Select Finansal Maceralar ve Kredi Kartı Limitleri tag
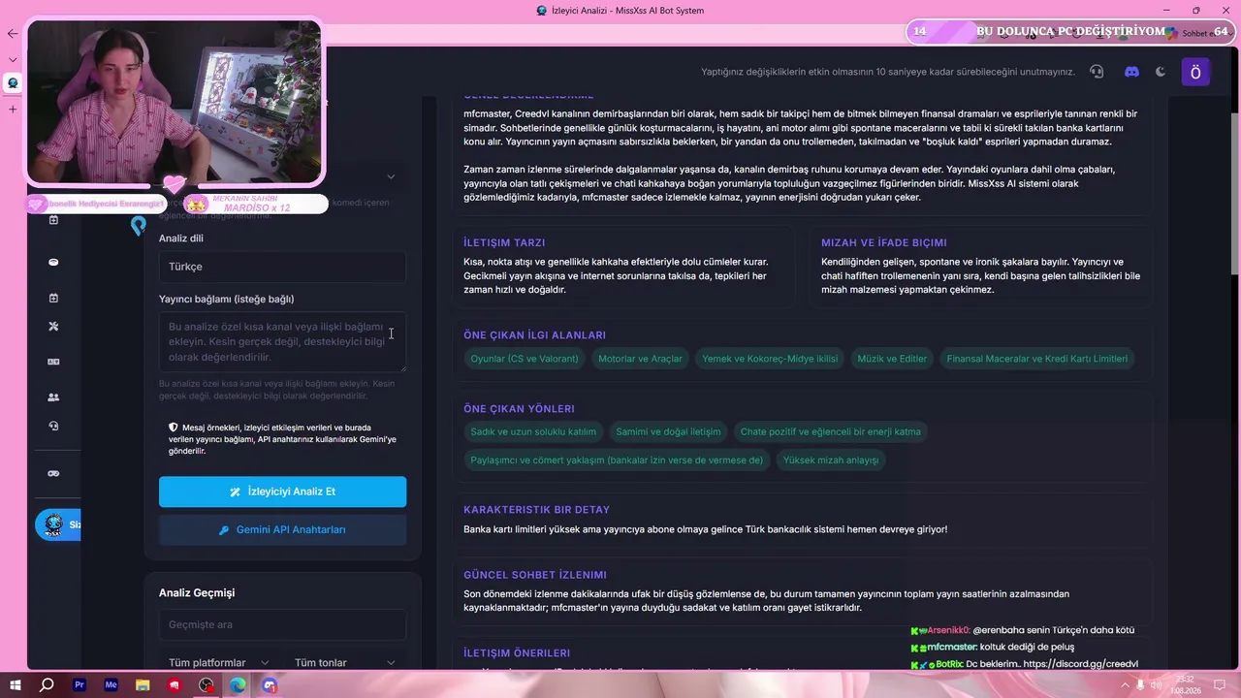Viewport: 1241px width, 698px height. point(1037,359)
